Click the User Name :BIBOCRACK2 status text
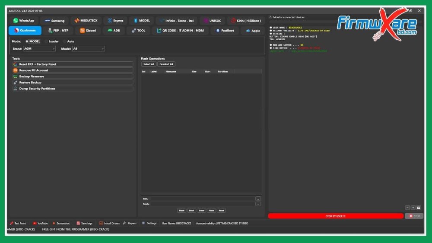This screenshot has width=432, height=243. pos(176,223)
